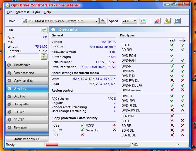Open the Extra menu

(36, 12)
